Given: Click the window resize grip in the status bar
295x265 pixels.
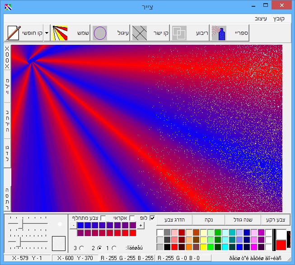Looking at the screenshot, I should pyautogui.click(x=289, y=260).
